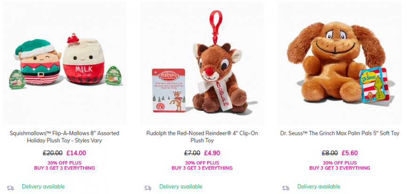Click delivery truck icon under Squishmallows product
The image size is (407, 194).
pos(10,188)
